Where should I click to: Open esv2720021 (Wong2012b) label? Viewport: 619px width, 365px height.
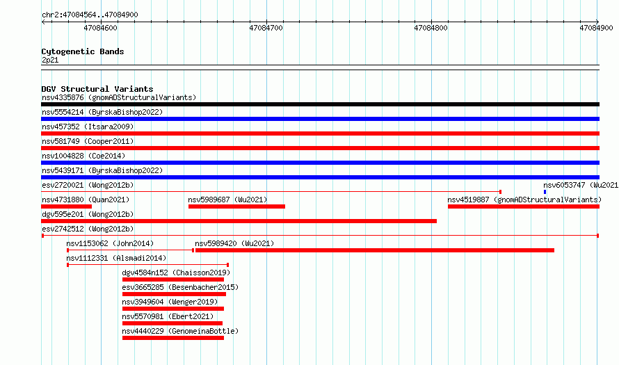point(88,185)
